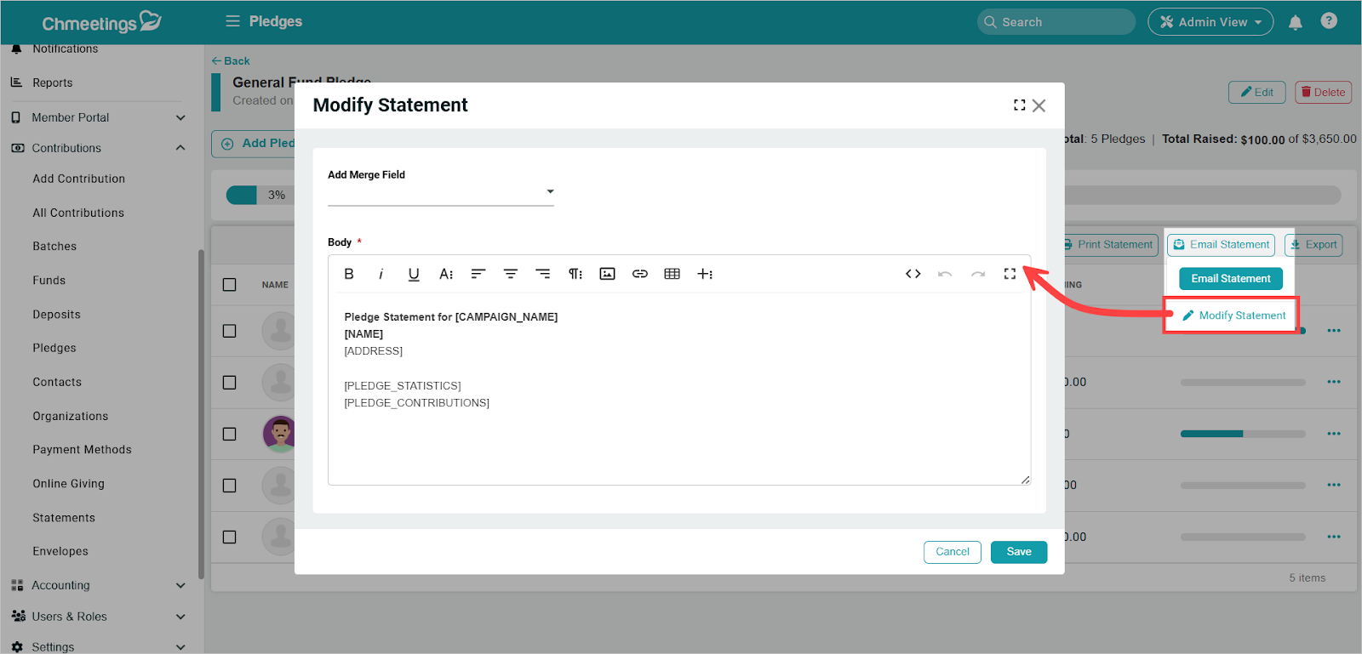
Task: Open Statements in the sidebar
Action: (64, 518)
